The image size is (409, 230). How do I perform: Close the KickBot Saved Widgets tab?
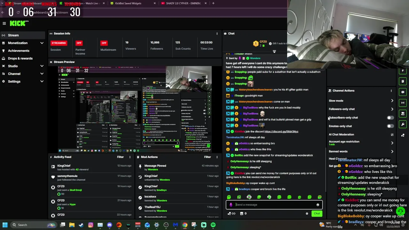pyautogui.click(x=155, y=4)
